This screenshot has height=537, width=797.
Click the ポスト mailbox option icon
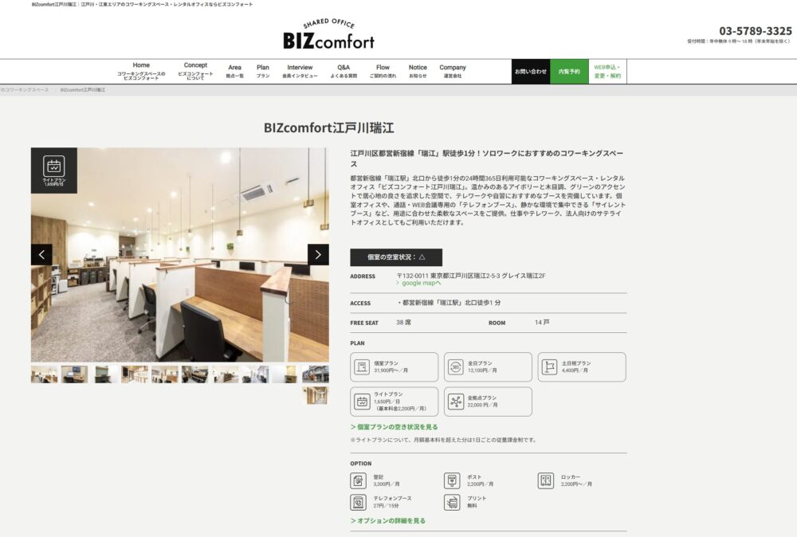click(x=452, y=480)
